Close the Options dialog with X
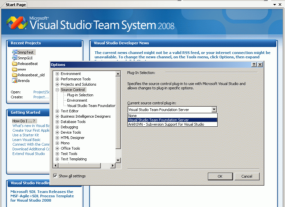Image resolution: width=285 pixels, height=207 pixels. pyautogui.click(x=260, y=64)
